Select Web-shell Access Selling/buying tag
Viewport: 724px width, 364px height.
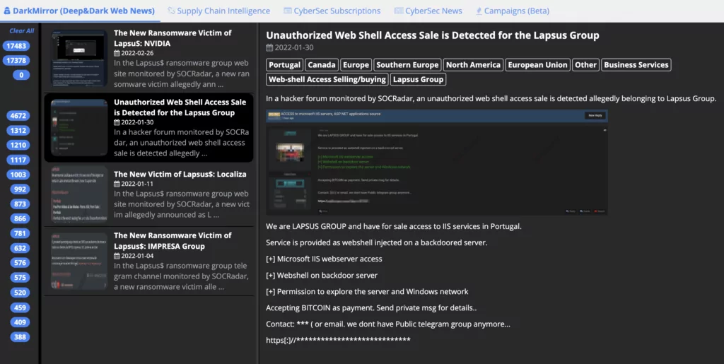click(x=327, y=79)
